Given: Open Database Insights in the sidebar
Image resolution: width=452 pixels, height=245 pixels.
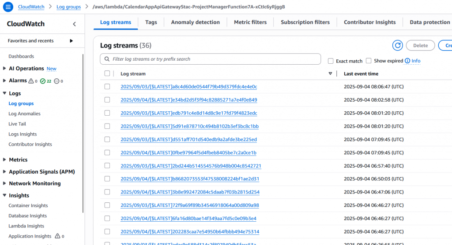Looking at the screenshot, I should coord(28,216).
